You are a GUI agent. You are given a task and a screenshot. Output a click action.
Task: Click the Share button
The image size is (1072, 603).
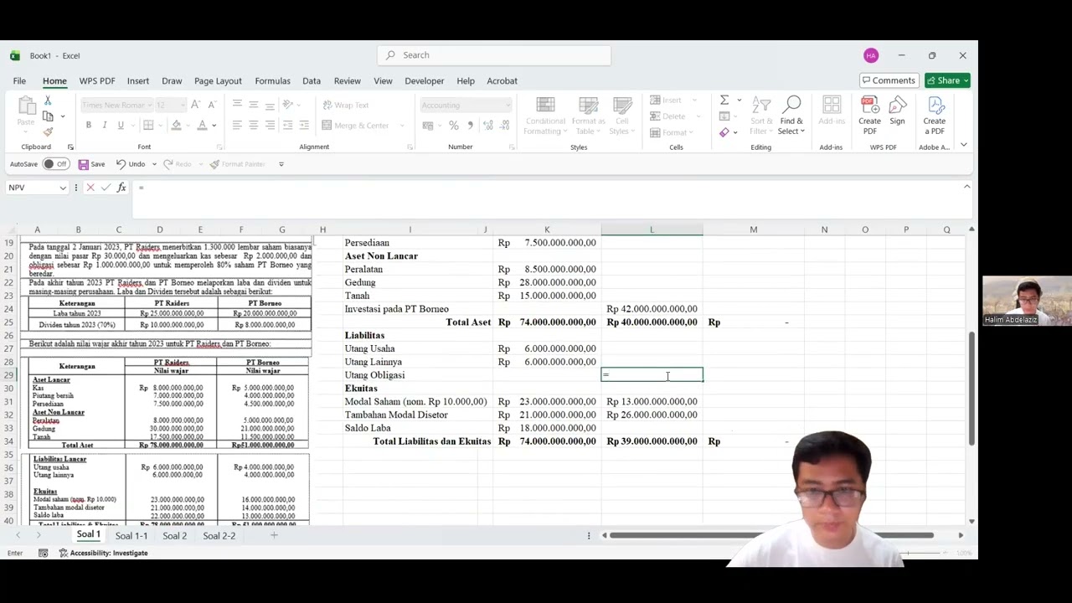[947, 80]
